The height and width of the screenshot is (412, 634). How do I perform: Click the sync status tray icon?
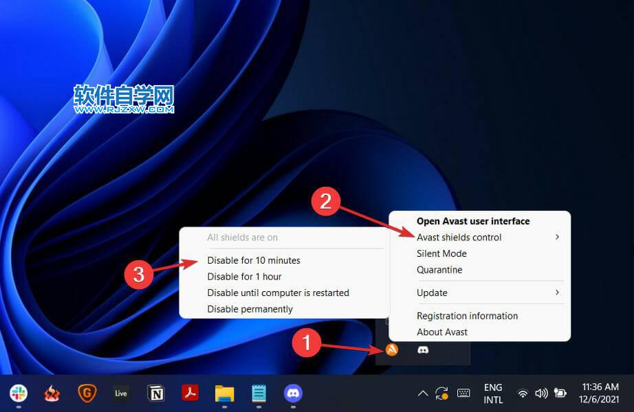click(441, 393)
